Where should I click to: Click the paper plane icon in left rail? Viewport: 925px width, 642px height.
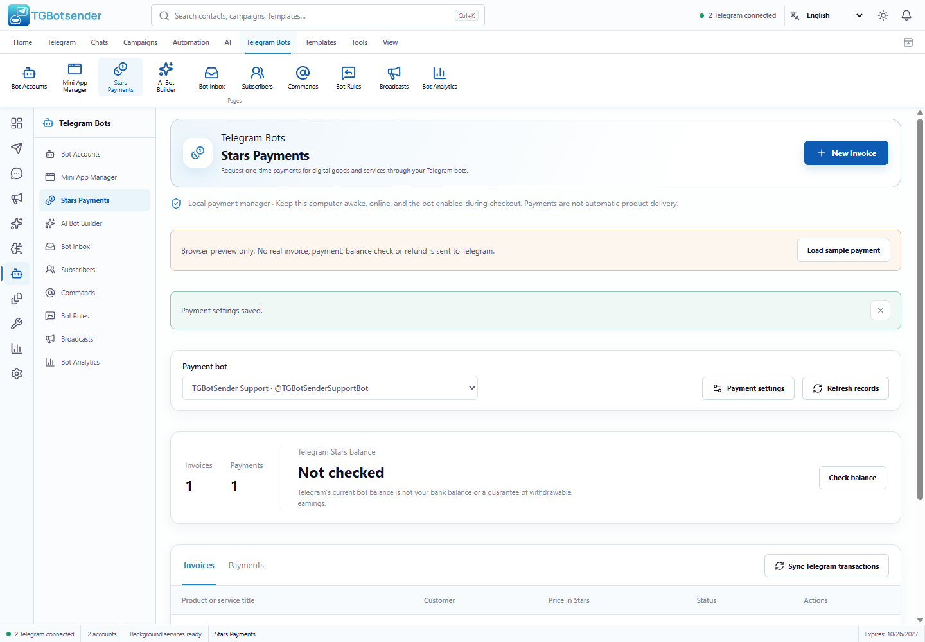(x=17, y=148)
